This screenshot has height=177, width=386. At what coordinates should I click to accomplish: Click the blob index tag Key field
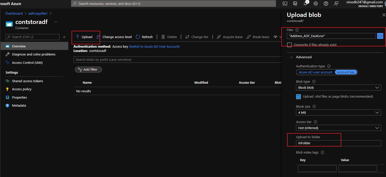317,169
